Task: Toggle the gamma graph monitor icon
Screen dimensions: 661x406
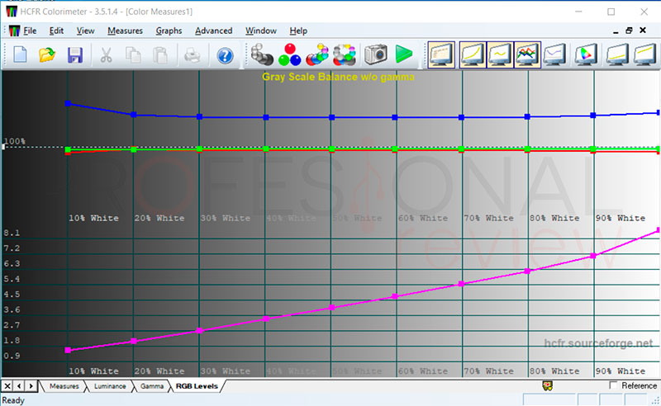Action: click(x=500, y=54)
